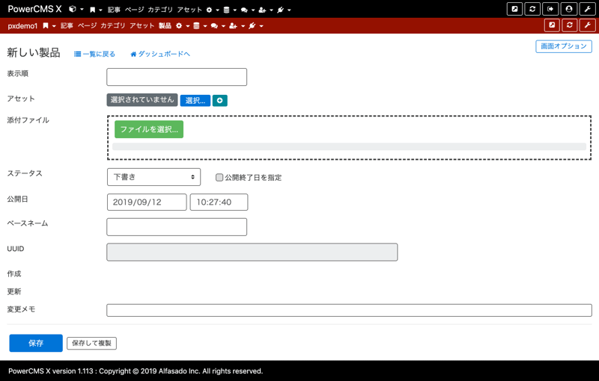Open 製品 menu in the red bar

165,26
